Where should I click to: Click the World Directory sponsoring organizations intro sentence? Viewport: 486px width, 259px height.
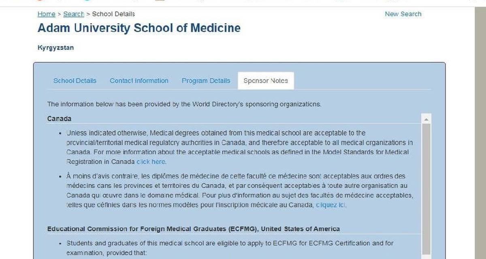point(184,104)
